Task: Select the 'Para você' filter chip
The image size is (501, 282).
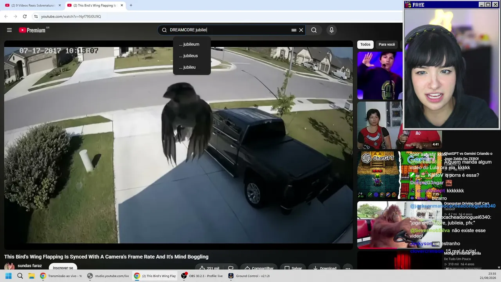Action: pos(387,45)
